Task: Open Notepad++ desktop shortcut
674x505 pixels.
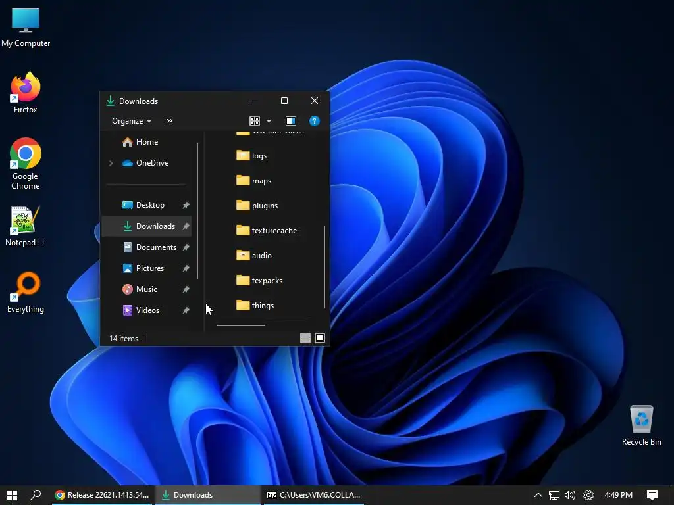Action: coord(26,226)
